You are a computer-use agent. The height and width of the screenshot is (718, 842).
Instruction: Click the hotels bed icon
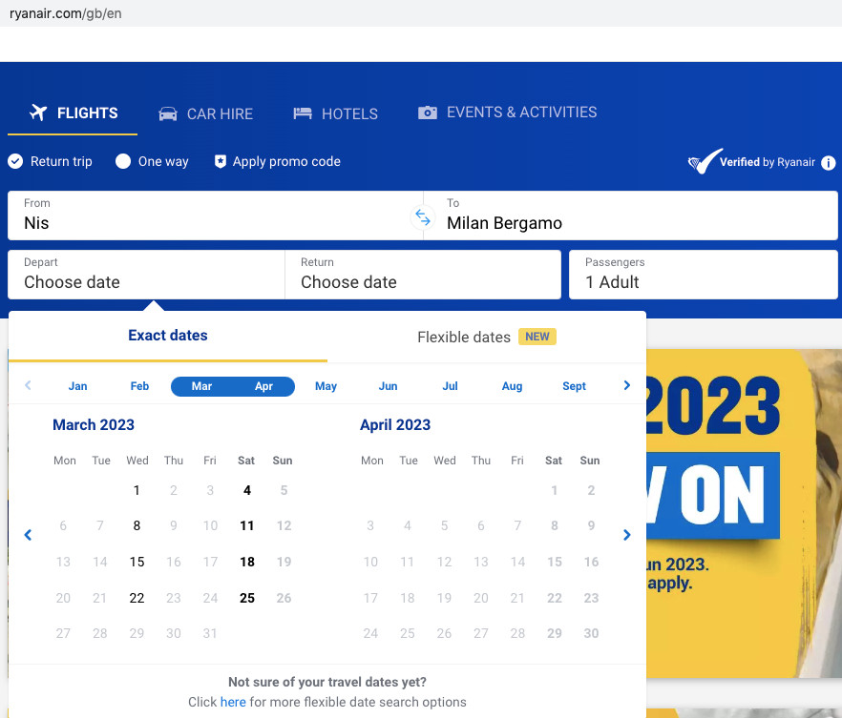coord(303,113)
